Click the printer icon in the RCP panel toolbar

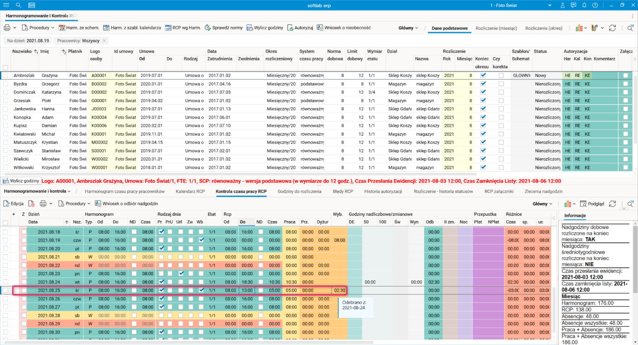[43, 203]
